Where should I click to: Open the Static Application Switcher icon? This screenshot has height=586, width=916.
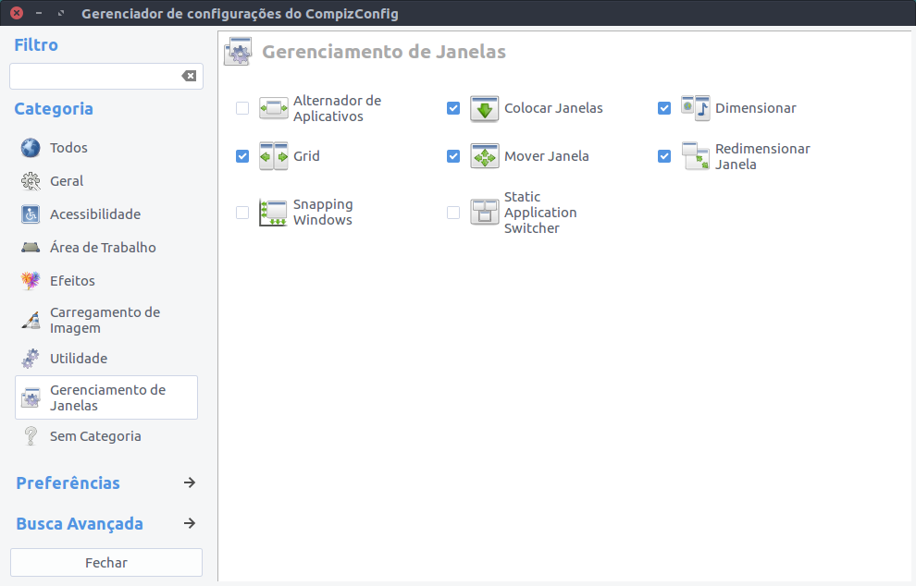[x=484, y=213]
